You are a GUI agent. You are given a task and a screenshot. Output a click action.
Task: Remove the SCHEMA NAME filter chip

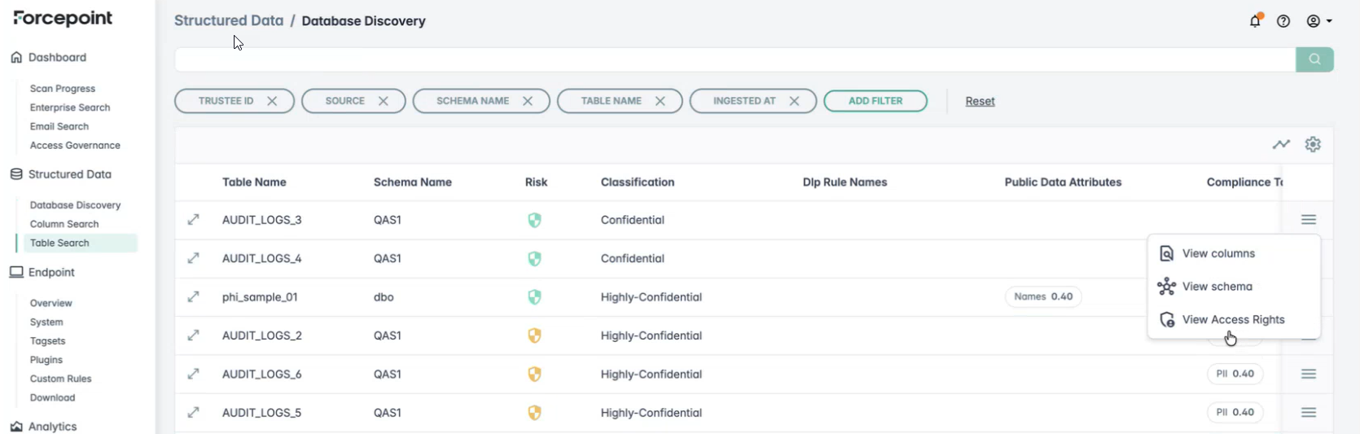pos(528,101)
